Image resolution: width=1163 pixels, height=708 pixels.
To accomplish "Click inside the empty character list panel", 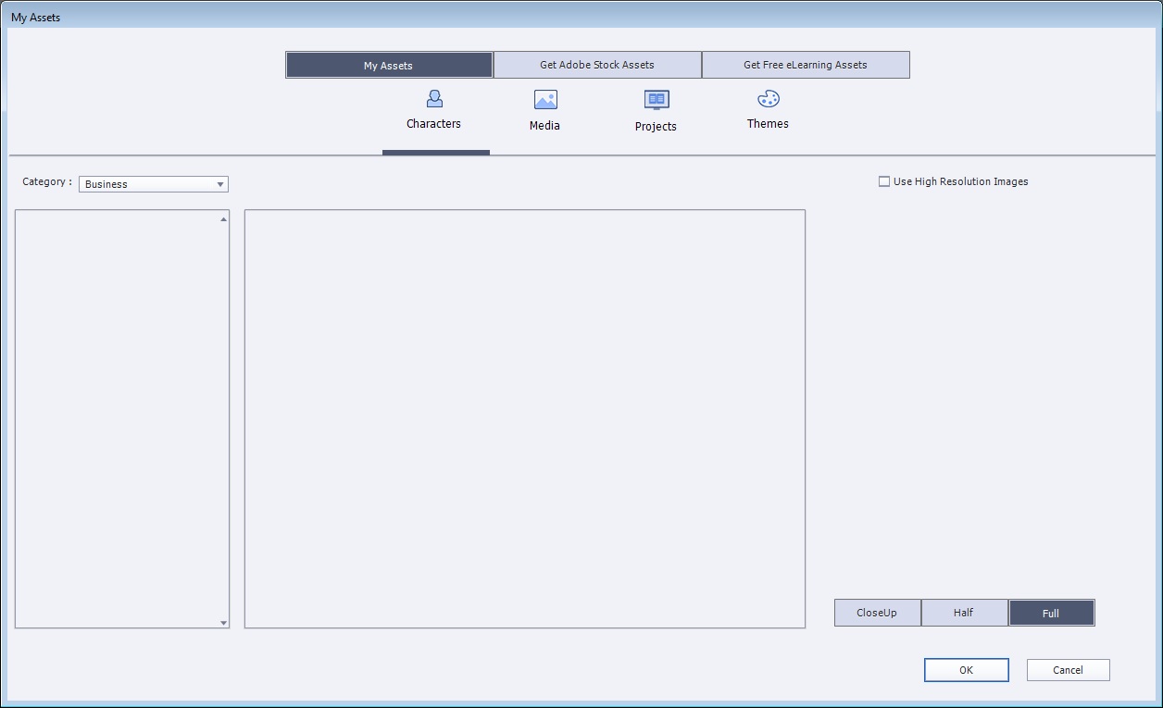I will click(x=117, y=418).
